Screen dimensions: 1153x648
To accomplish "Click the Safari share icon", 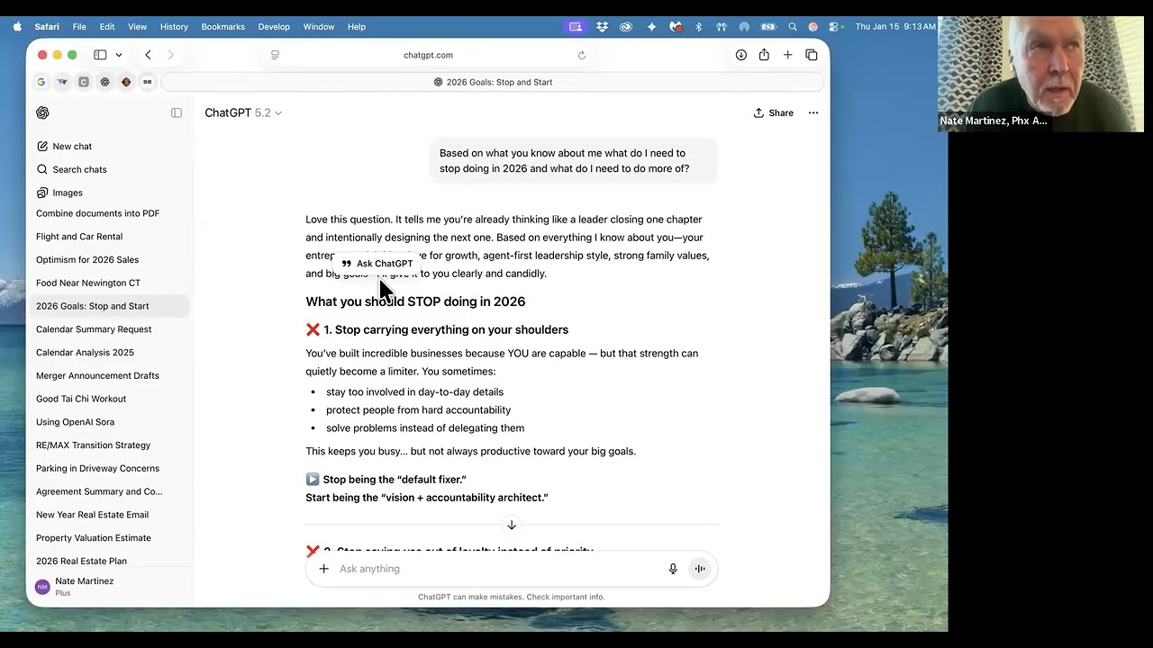I will pyautogui.click(x=764, y=55).
